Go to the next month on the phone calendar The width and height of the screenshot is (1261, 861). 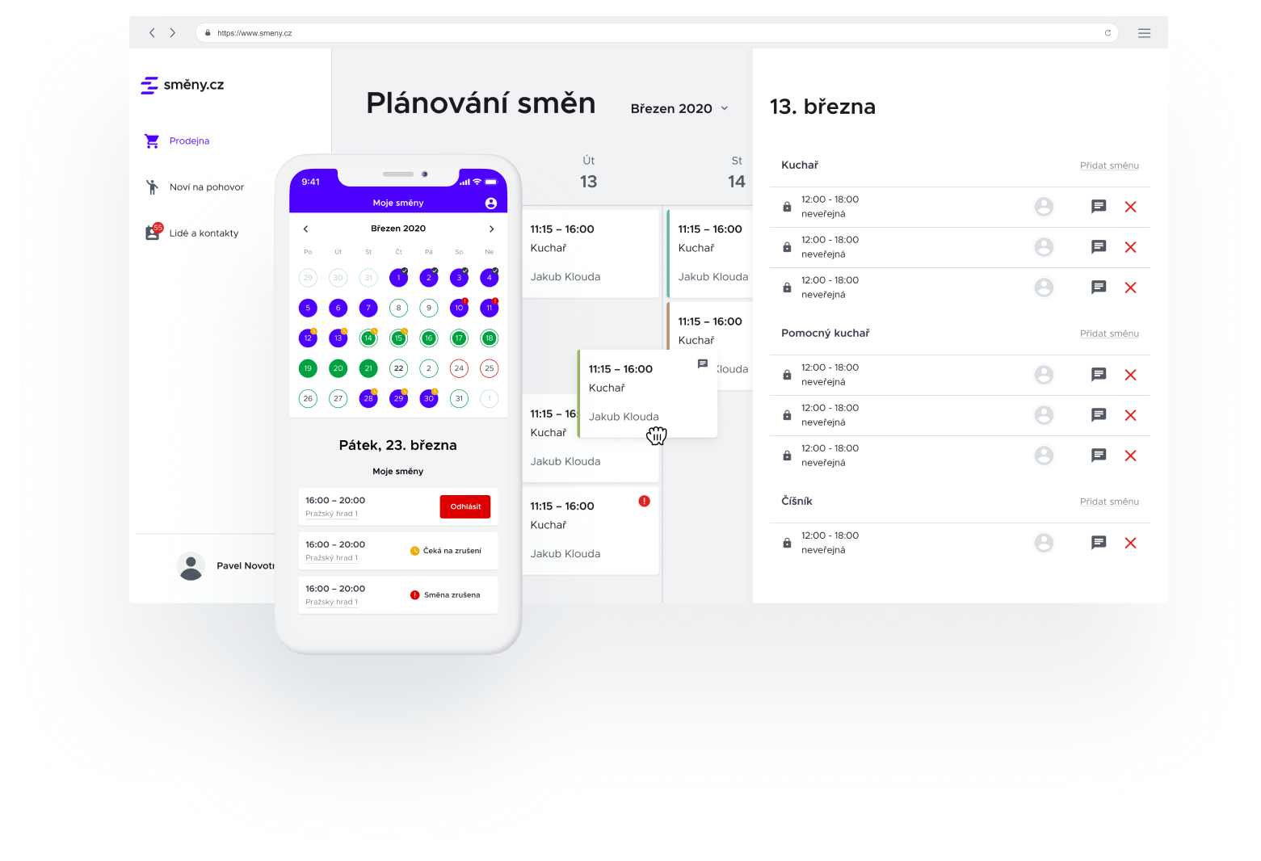point(491,229)
